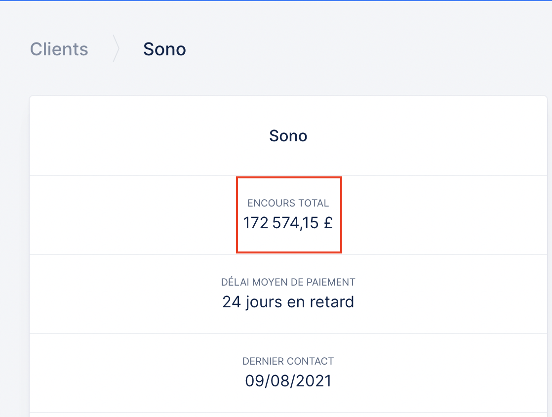Select the 172 574,15 £ amount
The image size is (552, 417).
(x=288, y=223)
